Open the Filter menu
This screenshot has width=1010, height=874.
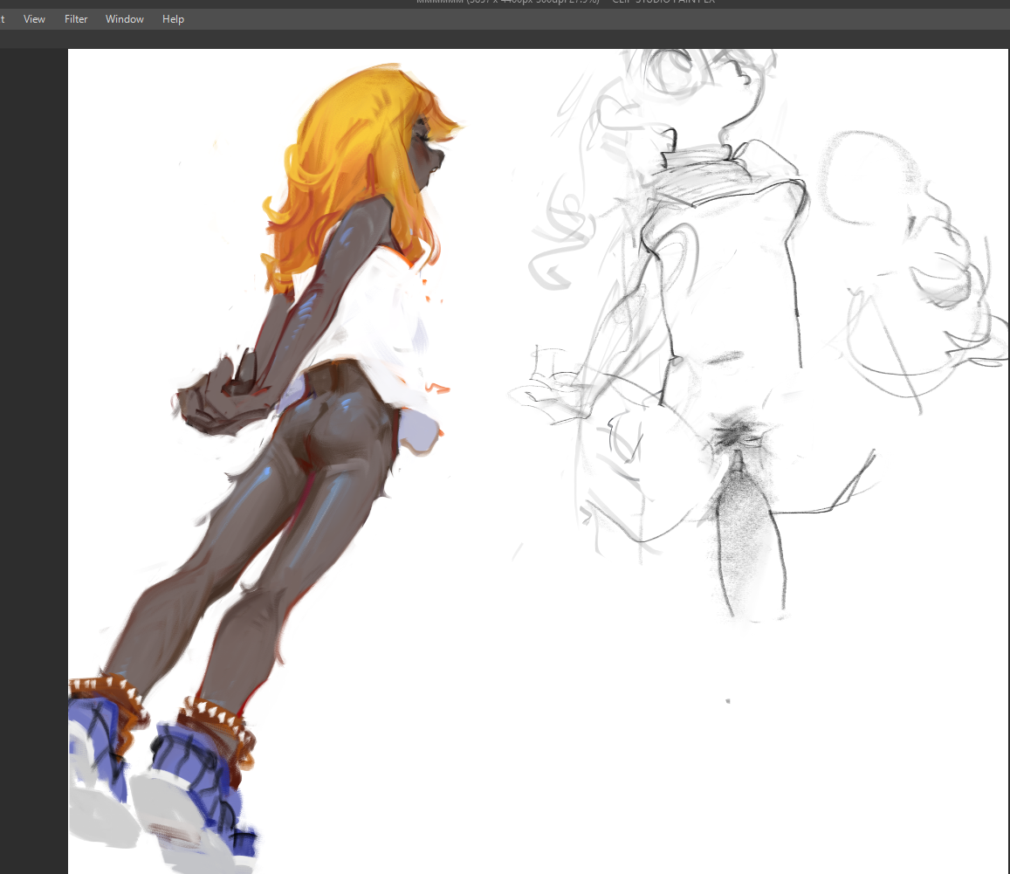[x=76, y=19]
